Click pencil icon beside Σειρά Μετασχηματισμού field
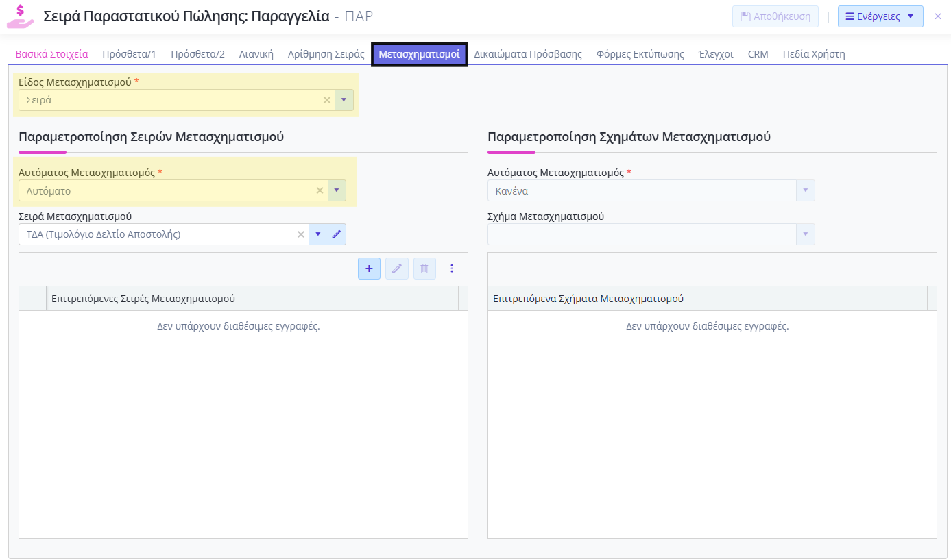951x559 pixels. [x=337, y=234]
